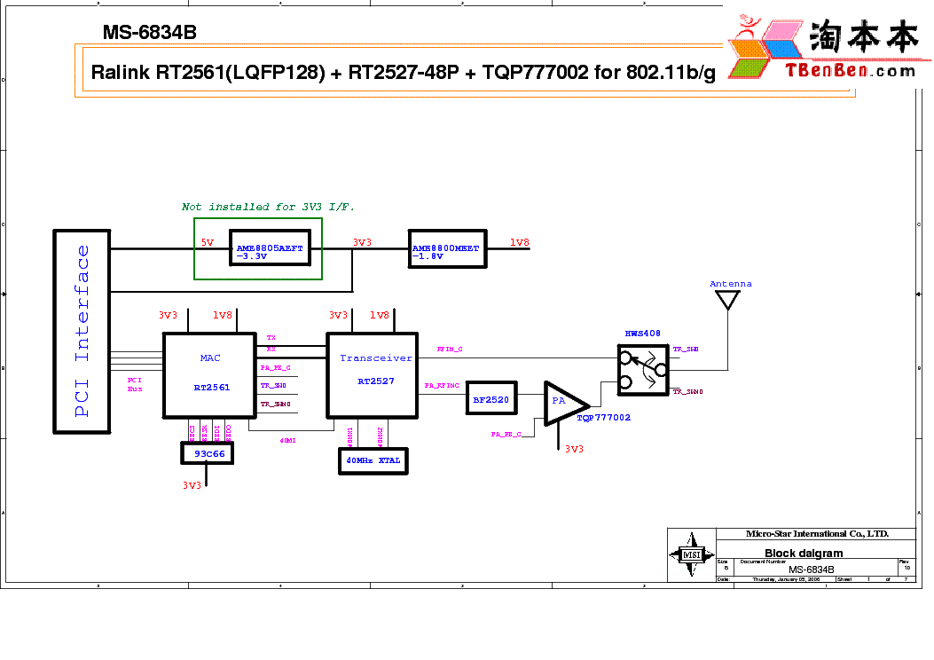The width and height of the screenshot is (934, 660).
Task: Click the "TX" signal label
Action: (x=271, y=338)
